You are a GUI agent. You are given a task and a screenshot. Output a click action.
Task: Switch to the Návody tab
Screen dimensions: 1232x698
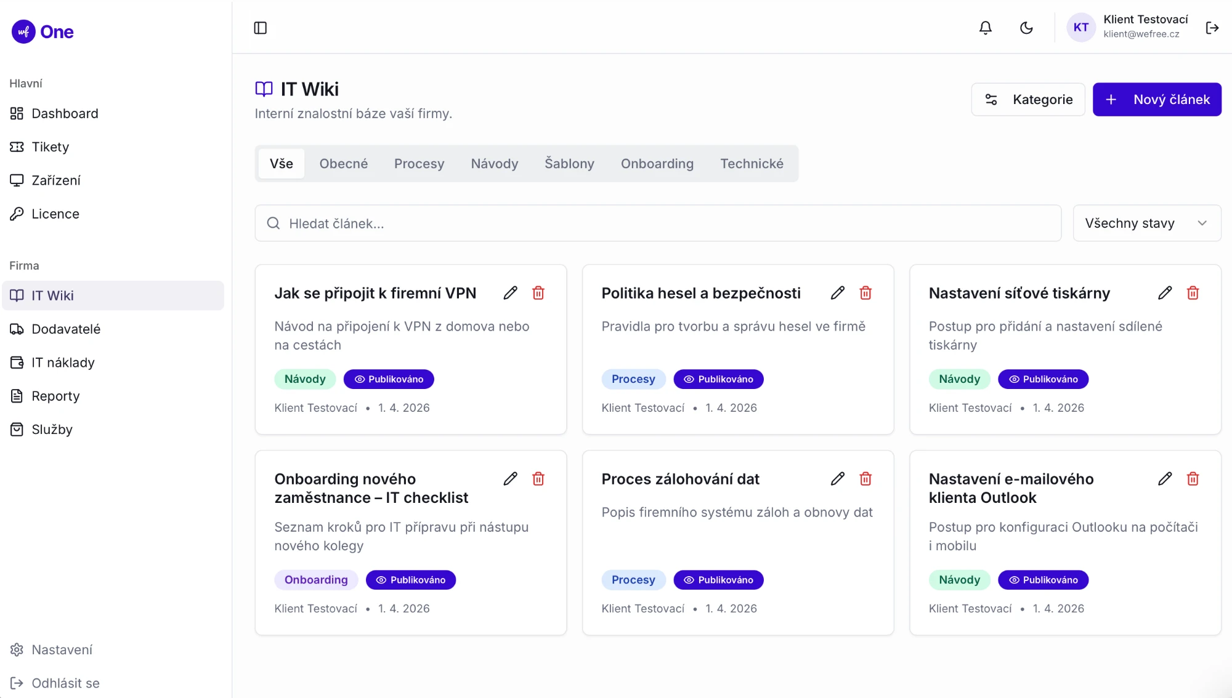pos(495,164)
